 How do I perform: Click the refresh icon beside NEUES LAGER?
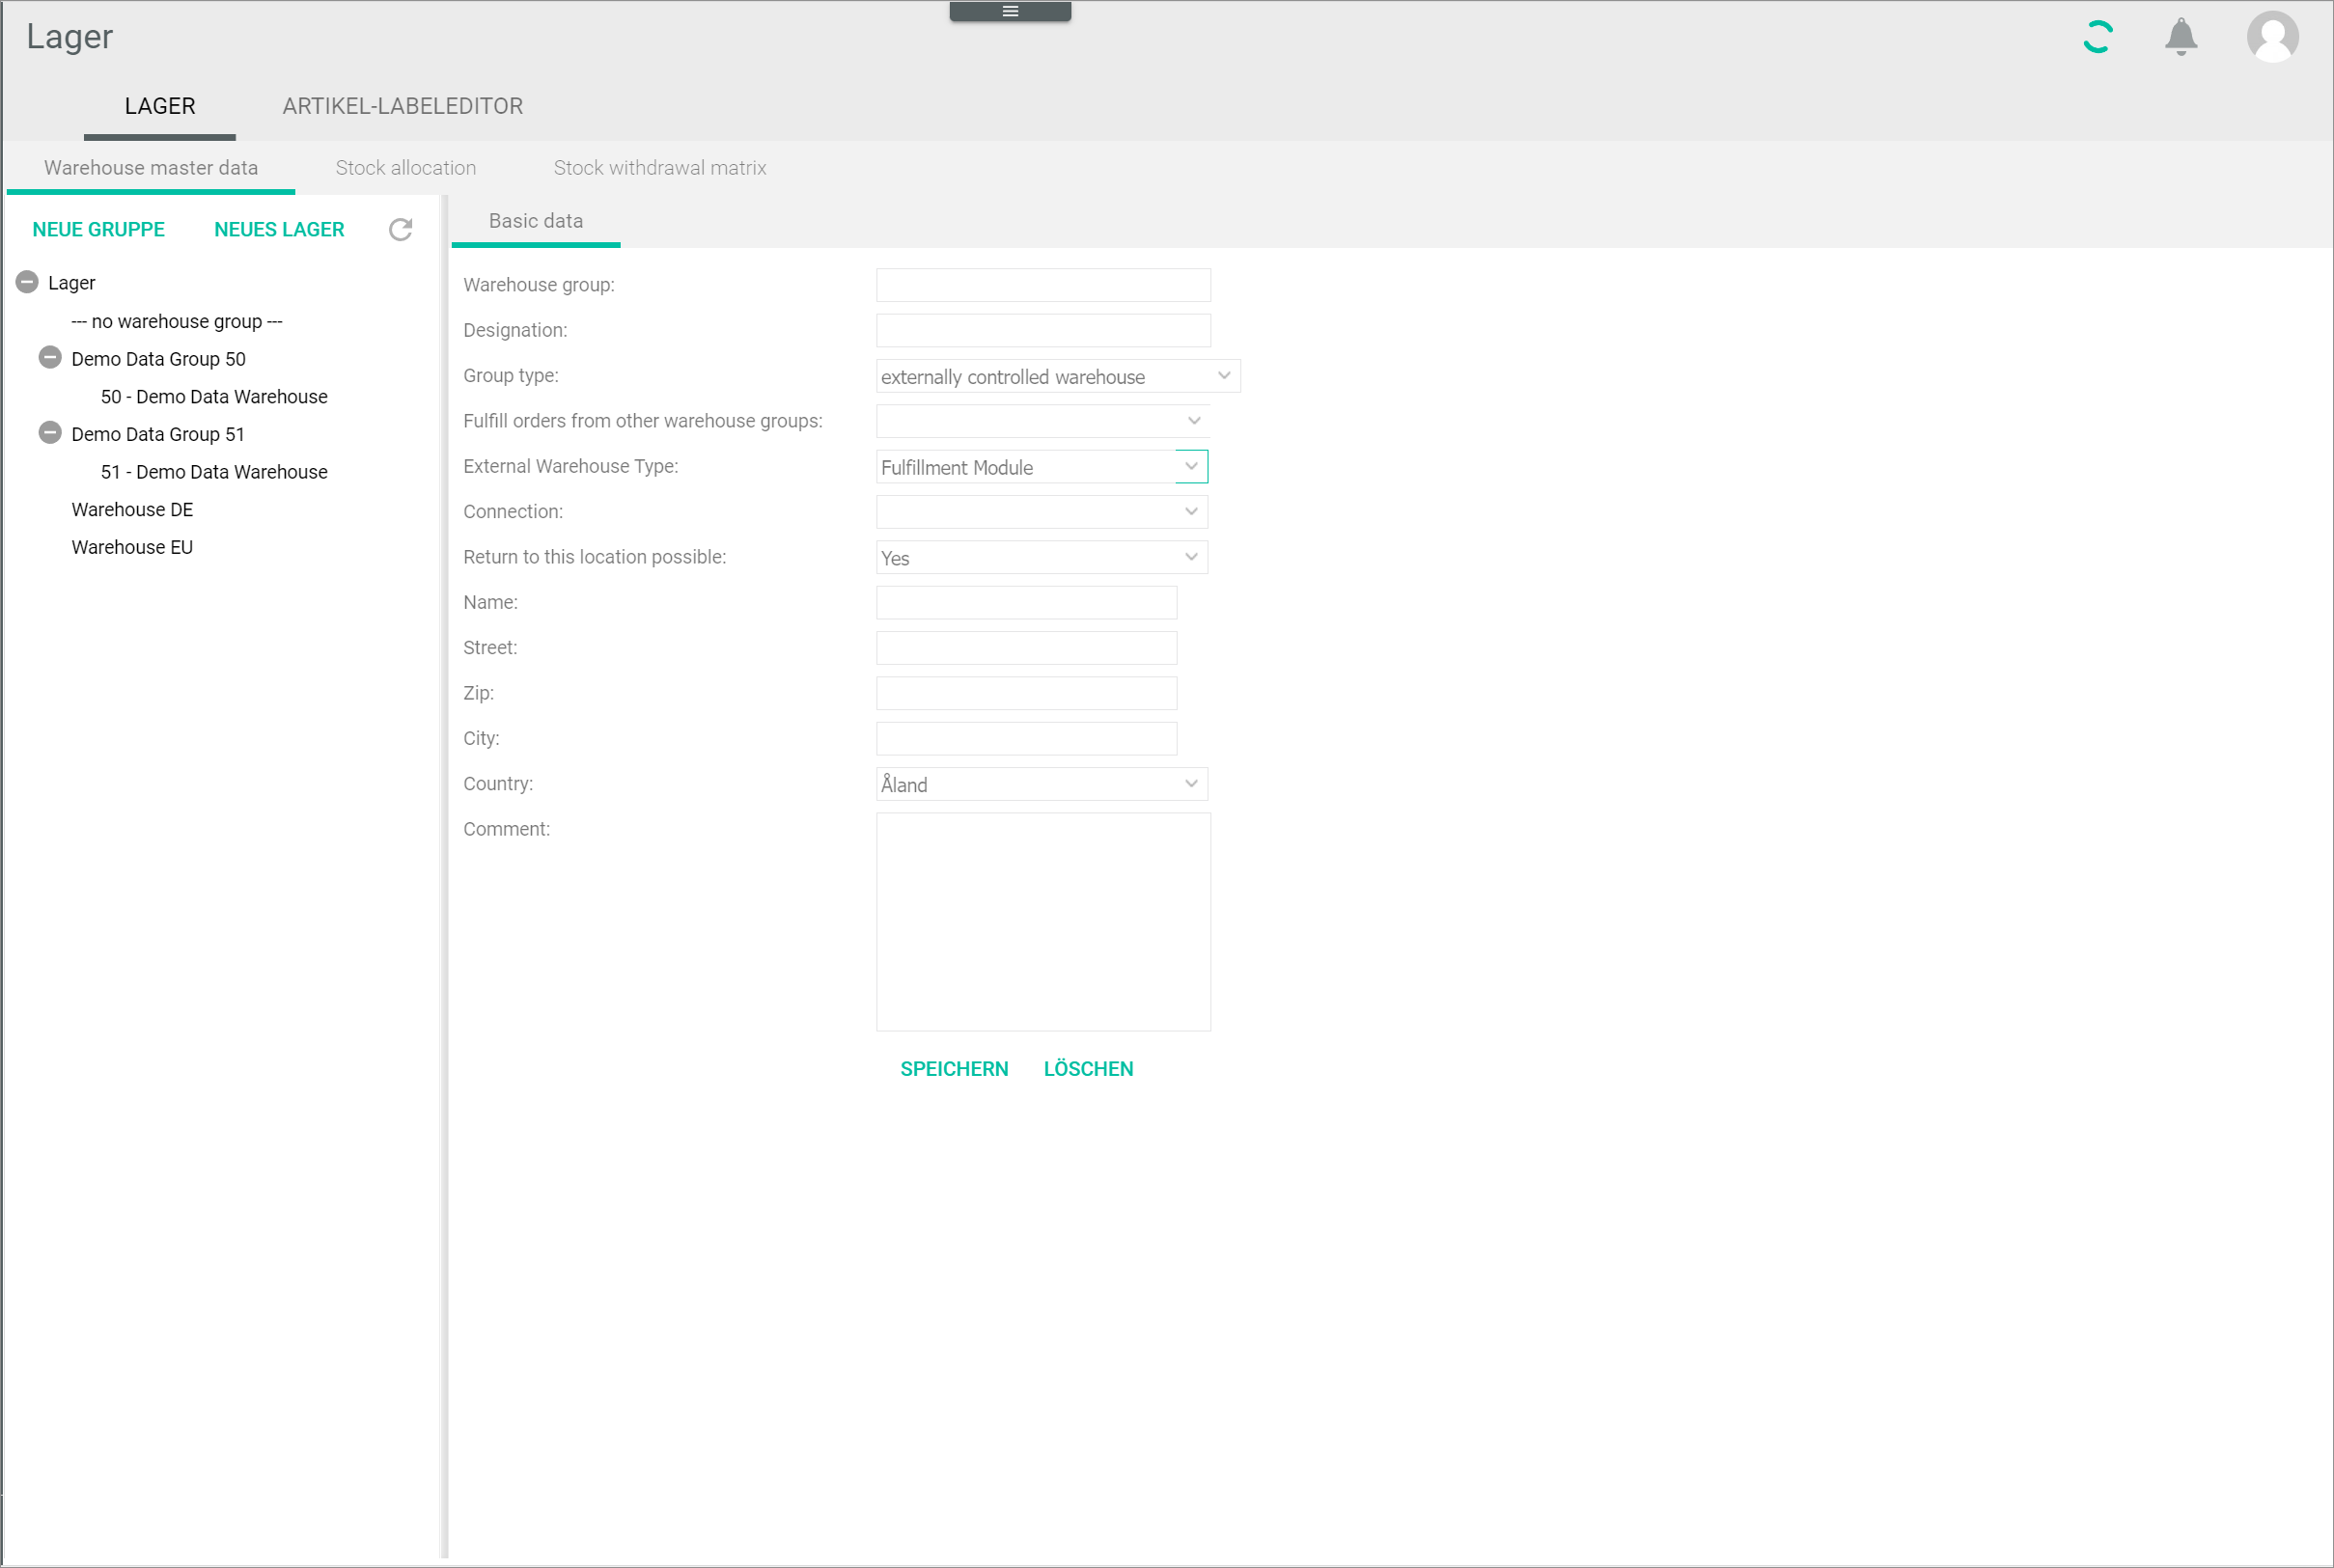[401, 230]
